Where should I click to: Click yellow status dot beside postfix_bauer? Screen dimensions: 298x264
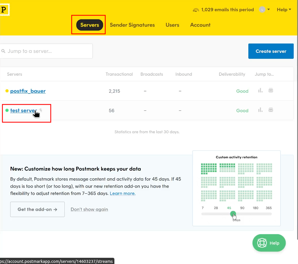(x=7, y=91)
